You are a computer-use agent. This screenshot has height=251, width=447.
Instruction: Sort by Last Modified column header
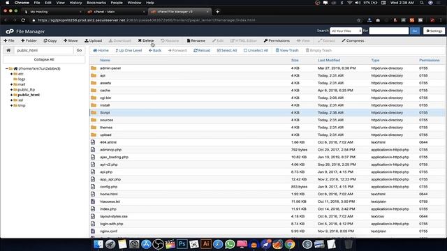pyautogui.click(x=329, y=61)
